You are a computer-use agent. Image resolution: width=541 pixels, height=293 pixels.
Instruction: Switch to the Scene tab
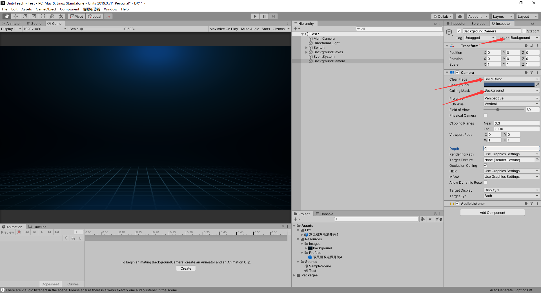34,23
